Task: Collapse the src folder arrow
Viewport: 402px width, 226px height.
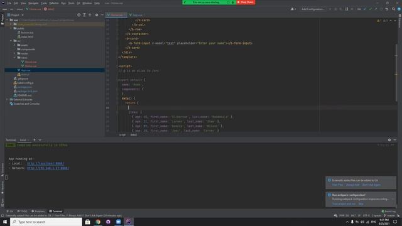Action: coord(11,41)
